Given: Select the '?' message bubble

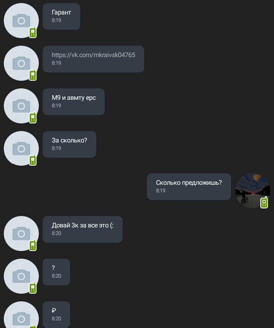Looking at the screenshot, I should [x=56, y=272].
